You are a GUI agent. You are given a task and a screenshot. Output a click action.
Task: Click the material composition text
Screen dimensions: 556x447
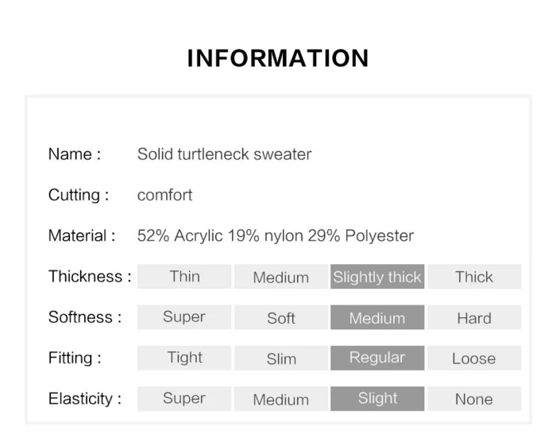point(275,235)
